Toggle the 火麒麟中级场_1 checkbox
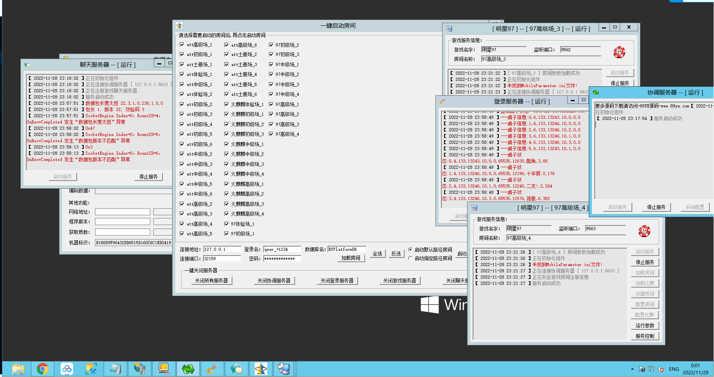The width and height of the screenshot is (714, 377). (227, 144)
